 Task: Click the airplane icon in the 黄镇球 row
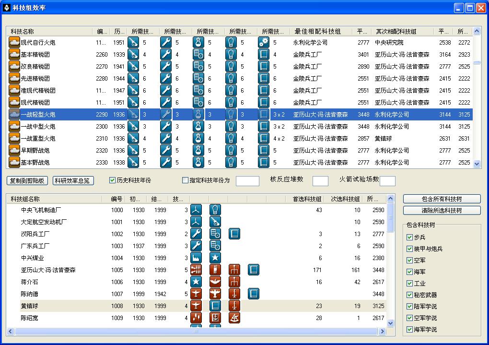tap(196, 306)
